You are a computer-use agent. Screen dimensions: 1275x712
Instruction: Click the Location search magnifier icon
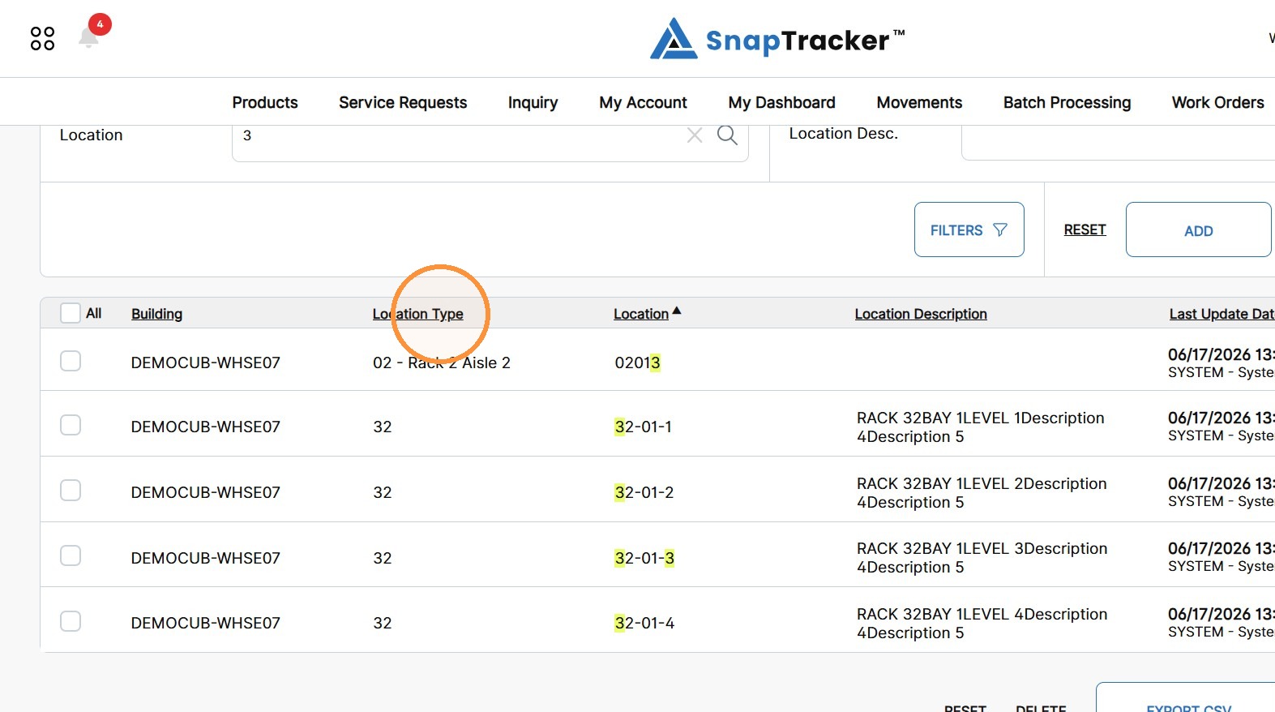click(727, 135)
